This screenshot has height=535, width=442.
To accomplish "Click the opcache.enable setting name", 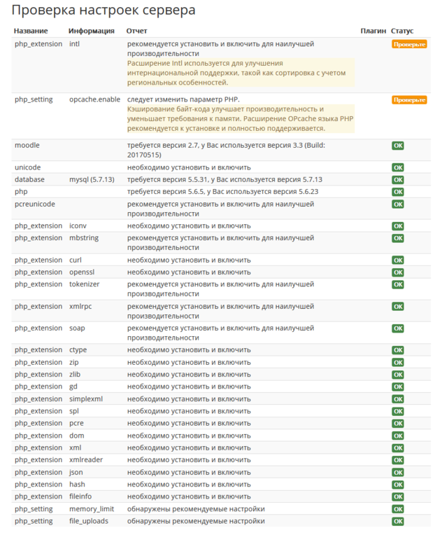I will [x=94, y=100].
